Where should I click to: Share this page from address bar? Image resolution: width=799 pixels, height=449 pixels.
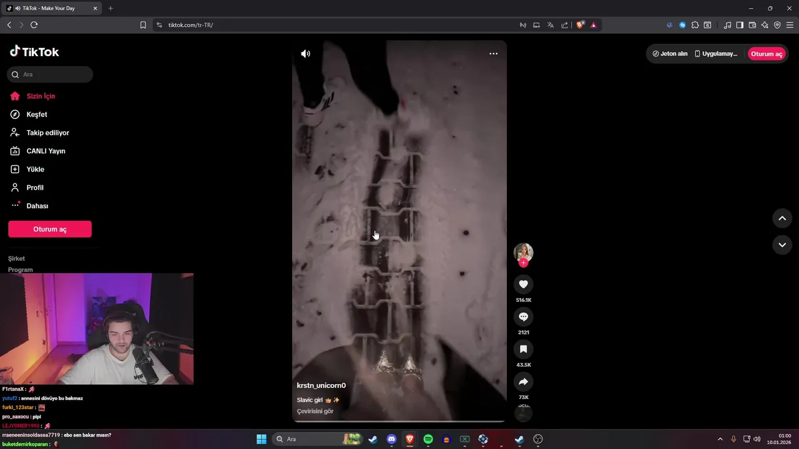564,25
